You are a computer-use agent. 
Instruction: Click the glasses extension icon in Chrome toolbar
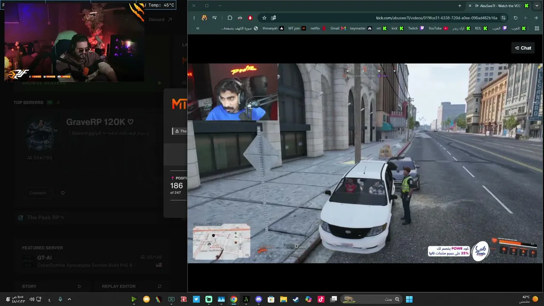(x=240, y=18)
